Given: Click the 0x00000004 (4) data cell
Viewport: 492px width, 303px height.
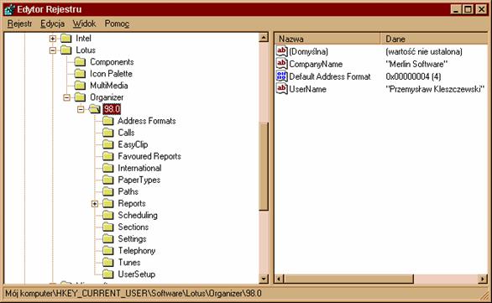Looking at the screenshot, I should point(413,76).
